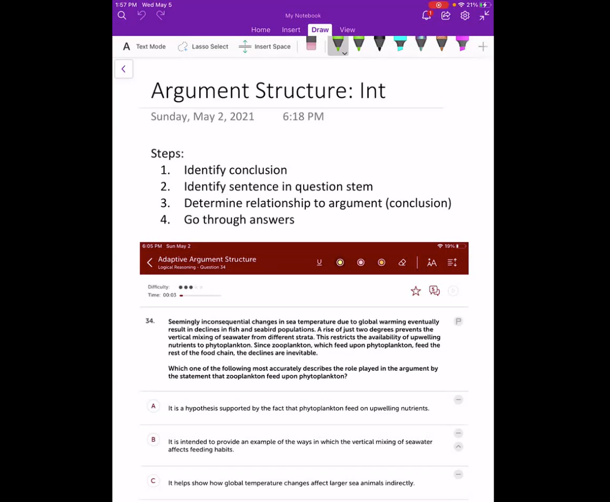Image resolution: width=610 pixels, height=502 pixels.
Task: Open the Insert tab
Action: pos(291,30)
